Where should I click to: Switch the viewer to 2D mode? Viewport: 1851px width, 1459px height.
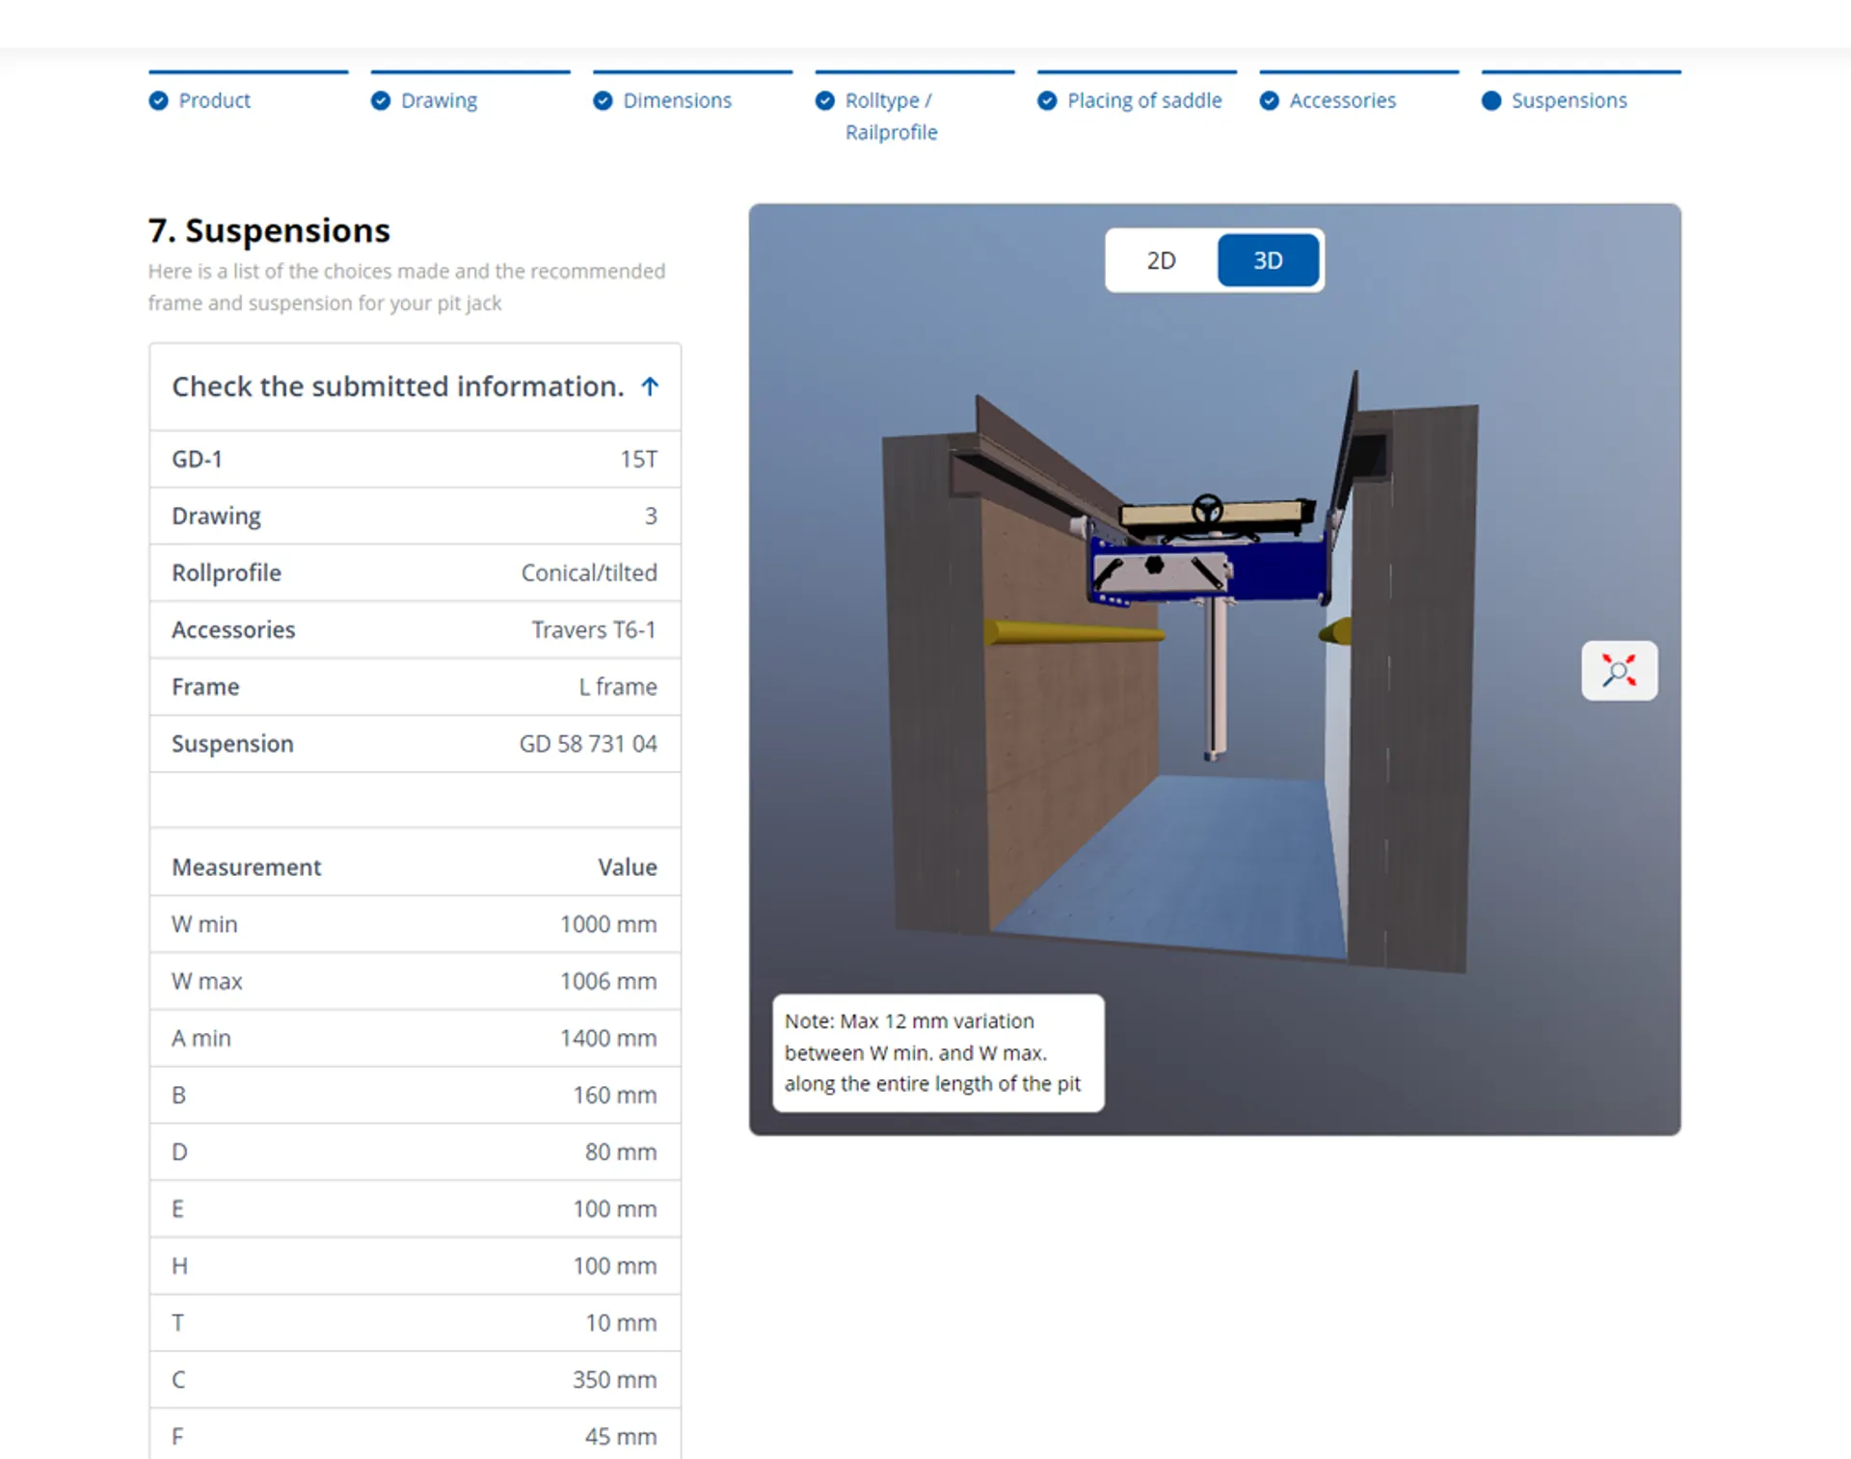1161,260
